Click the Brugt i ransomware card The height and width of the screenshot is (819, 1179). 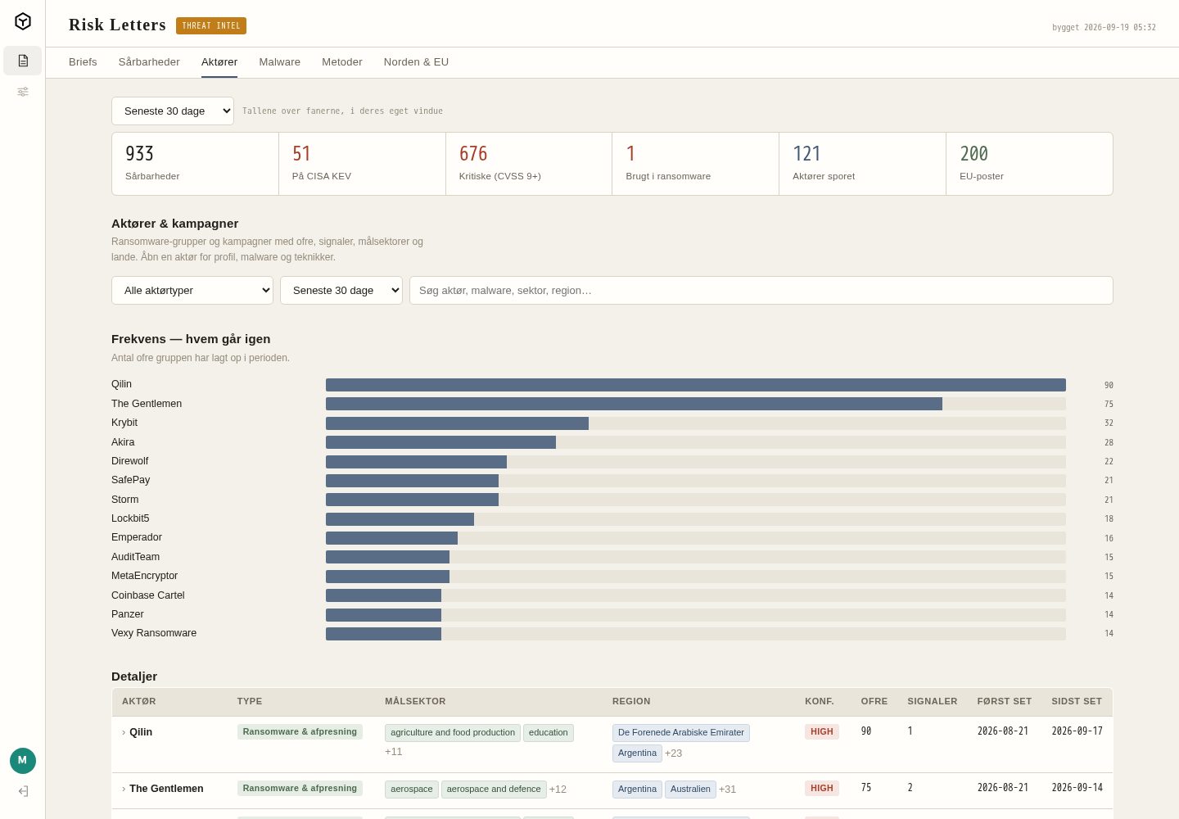click(x=696, y=164)
